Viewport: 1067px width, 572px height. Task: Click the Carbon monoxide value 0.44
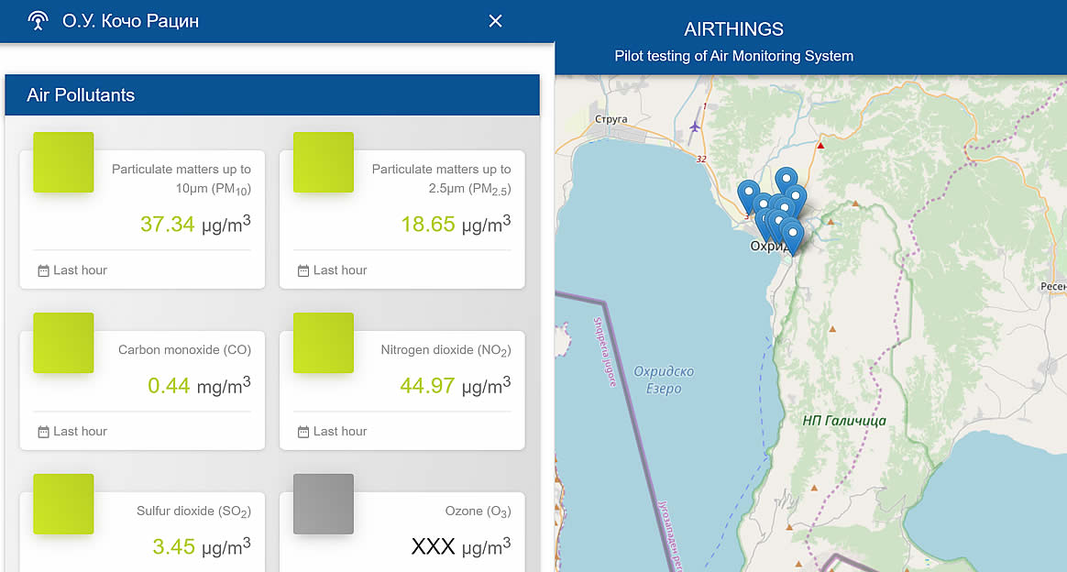pos(169,386)
